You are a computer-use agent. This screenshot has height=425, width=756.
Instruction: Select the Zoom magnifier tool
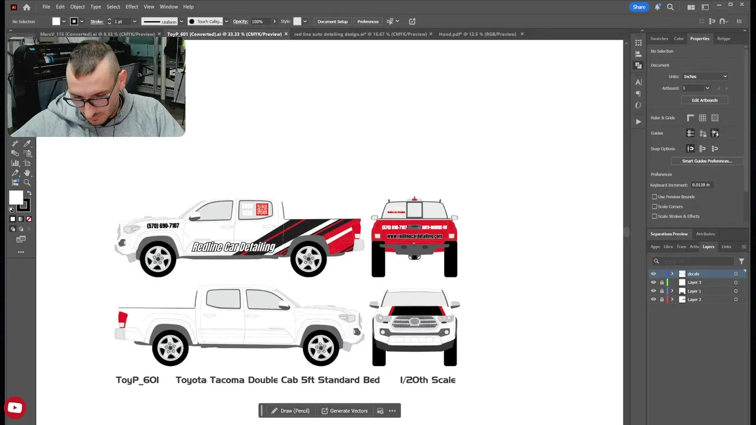[27, 183]
